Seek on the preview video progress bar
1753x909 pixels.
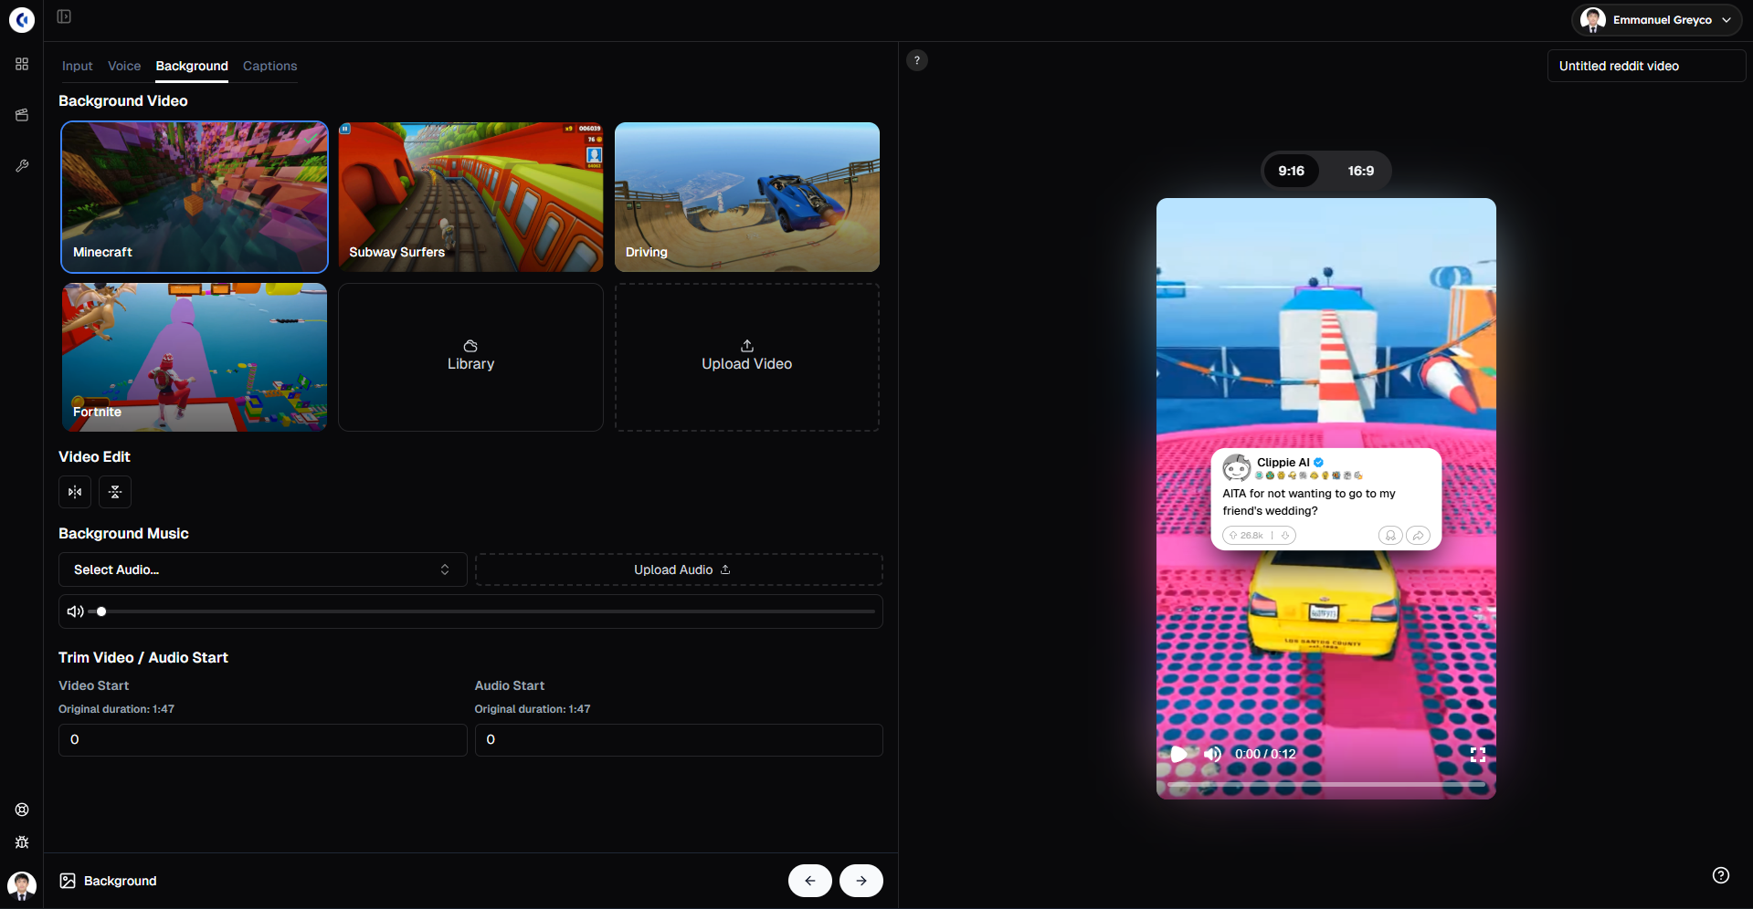pos(1326,784)
